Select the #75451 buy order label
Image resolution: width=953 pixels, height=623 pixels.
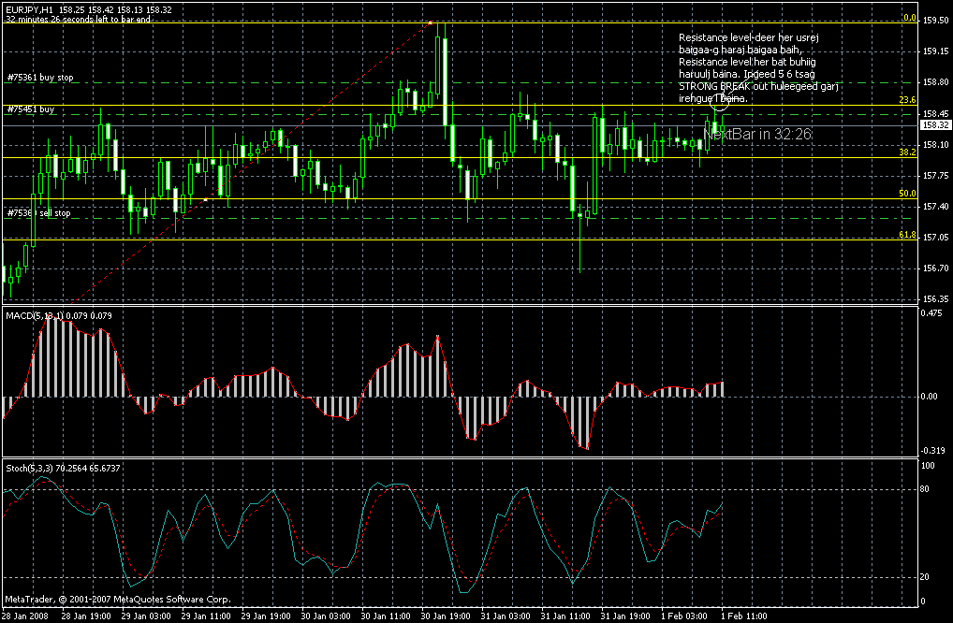[31, 109]
